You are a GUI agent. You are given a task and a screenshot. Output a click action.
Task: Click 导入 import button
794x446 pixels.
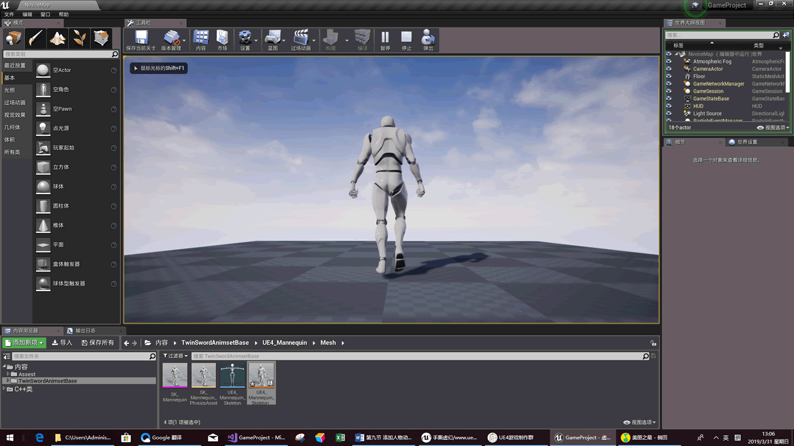tap(62, 343)
